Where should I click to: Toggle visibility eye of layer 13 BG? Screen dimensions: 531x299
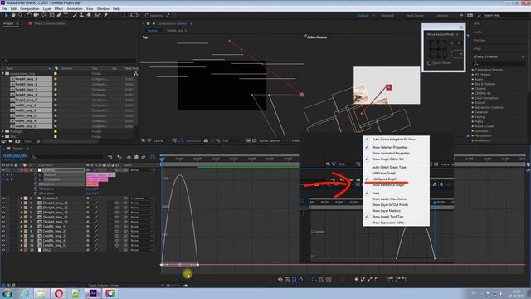pos(3,250)
